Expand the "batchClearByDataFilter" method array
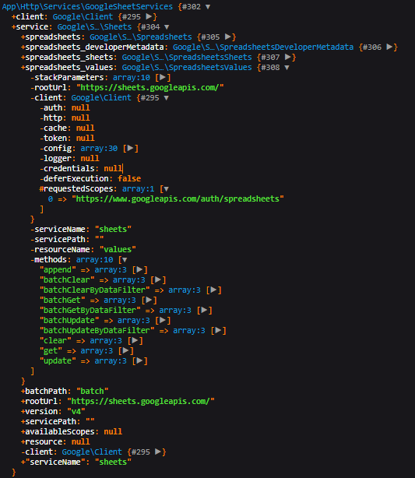The width and height of the screenshot is (415, 478). pos(213,290)
